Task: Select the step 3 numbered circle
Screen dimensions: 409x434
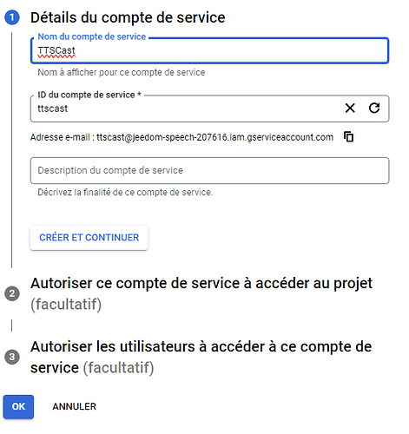Action: (x=12, y=357)
